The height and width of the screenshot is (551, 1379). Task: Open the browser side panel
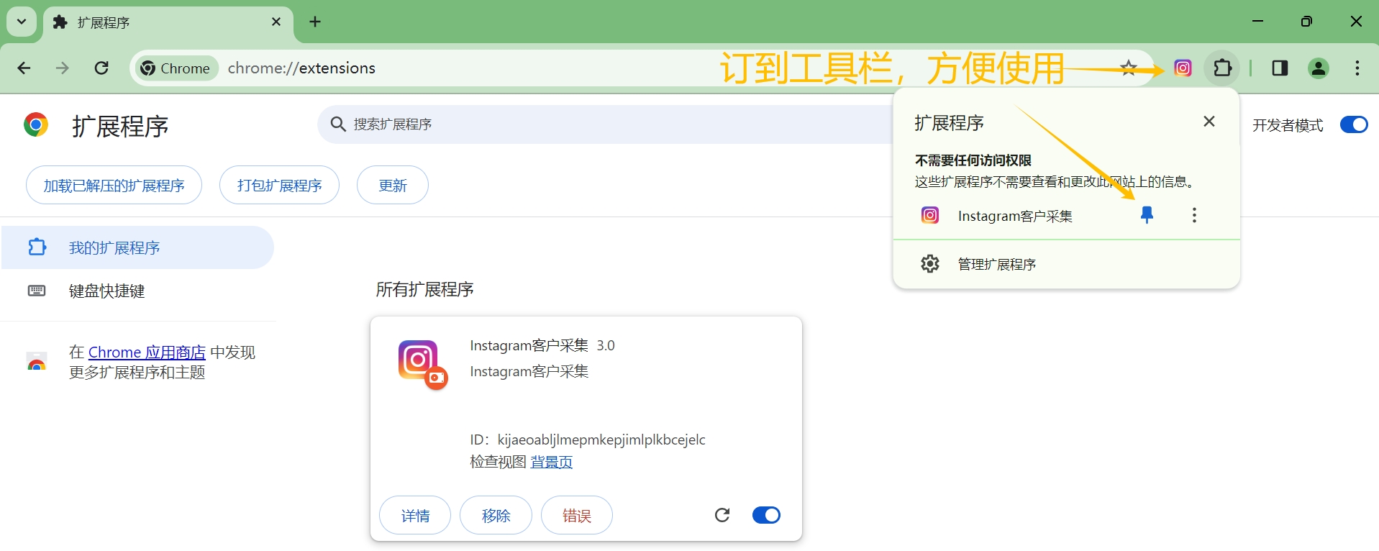pos(1280,68)
